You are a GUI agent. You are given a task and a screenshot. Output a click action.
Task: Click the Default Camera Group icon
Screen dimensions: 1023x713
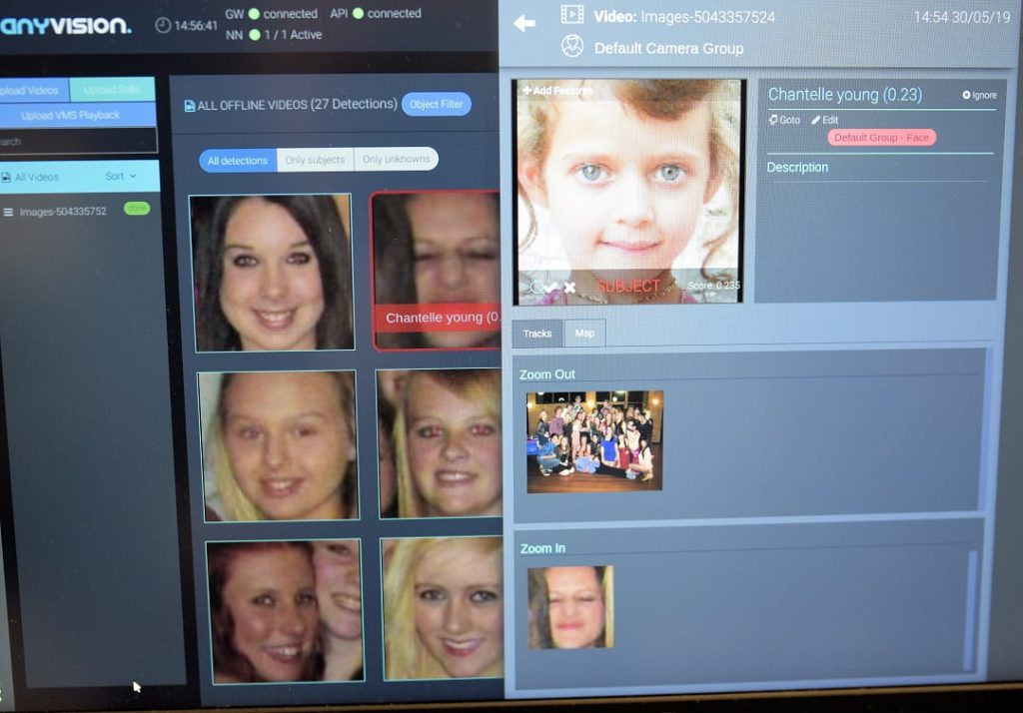coord(571,46)
